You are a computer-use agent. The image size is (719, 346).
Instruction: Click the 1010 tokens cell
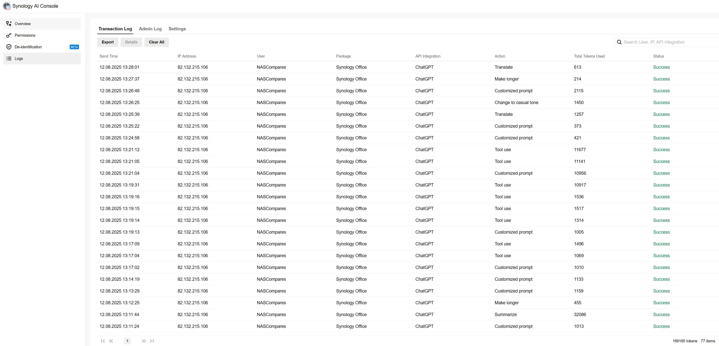(x=579, y=267)
